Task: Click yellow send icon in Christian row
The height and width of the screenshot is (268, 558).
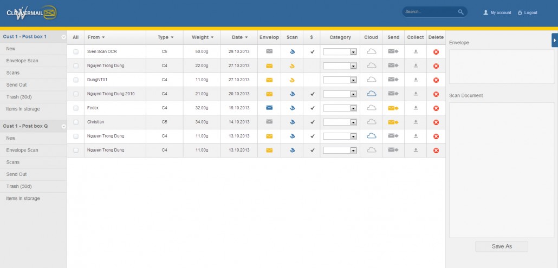Action: point(393,122)
